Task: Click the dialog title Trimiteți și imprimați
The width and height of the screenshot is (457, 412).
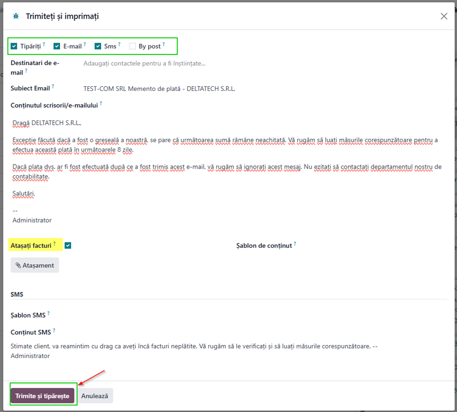Action: [62, 16]
